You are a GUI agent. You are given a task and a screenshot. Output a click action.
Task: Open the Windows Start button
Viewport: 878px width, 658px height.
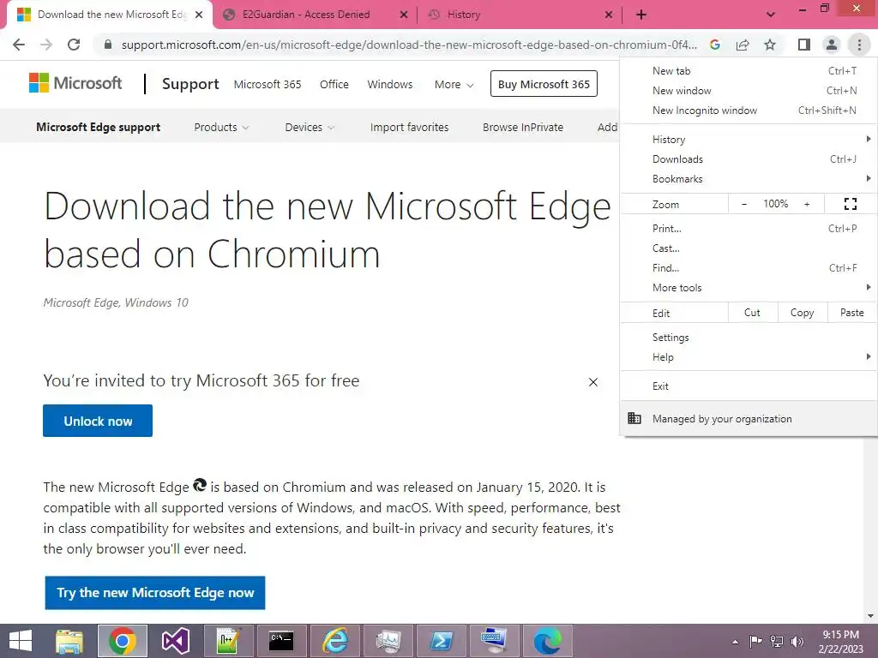coord(21,641)
